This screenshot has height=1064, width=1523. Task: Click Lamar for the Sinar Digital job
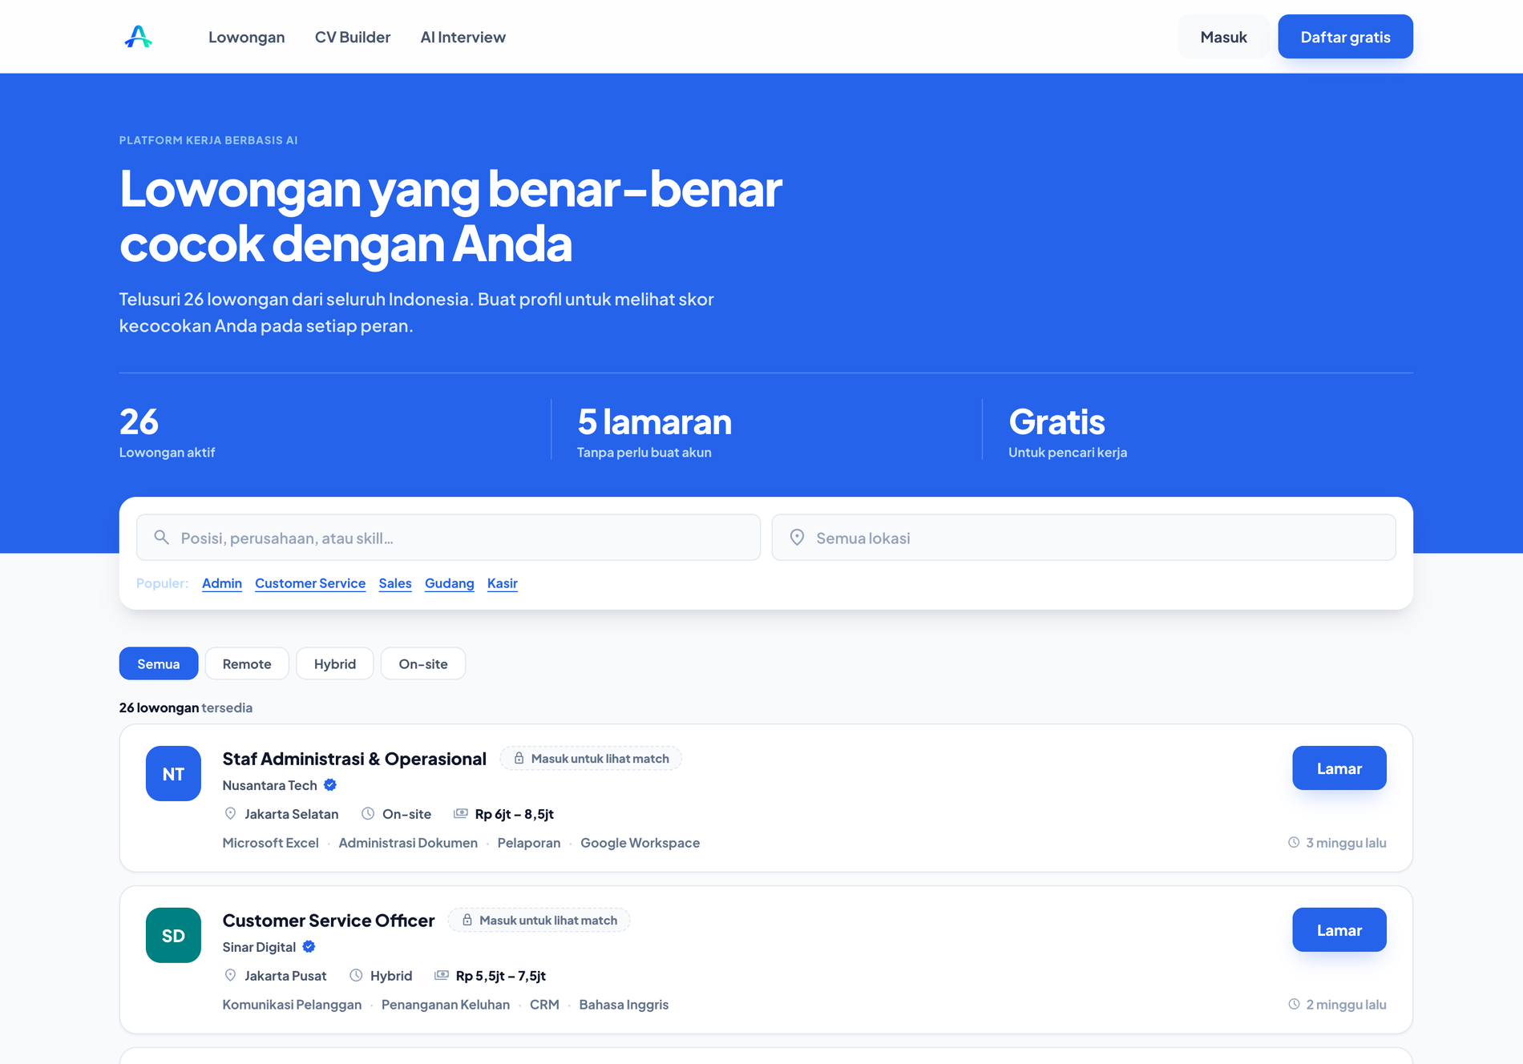pyautogui.click(x=1339, y=930)
